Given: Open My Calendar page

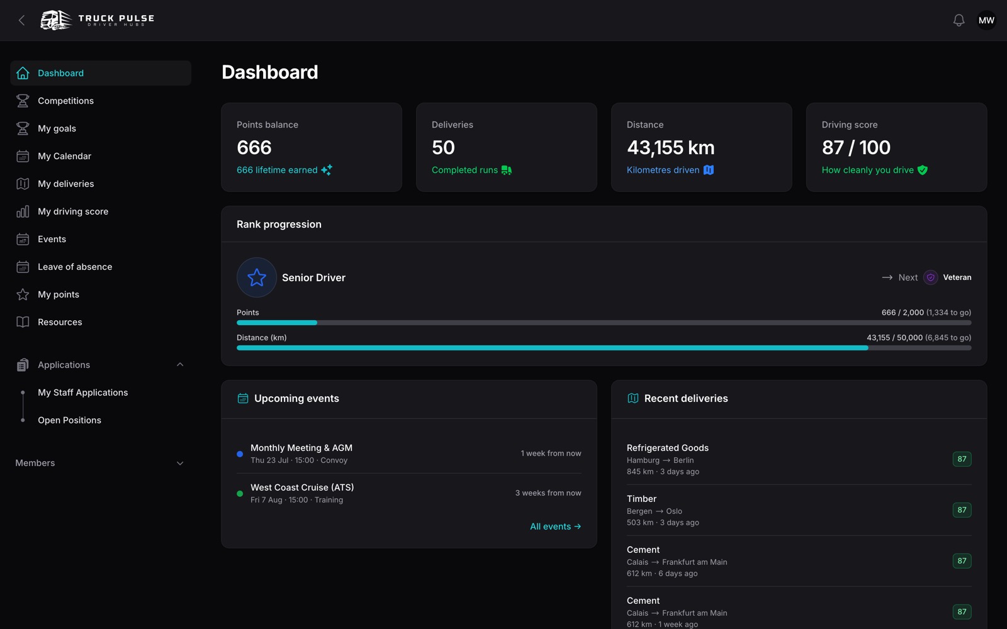Looking at the screenshot, I should (x=101, y=156).
